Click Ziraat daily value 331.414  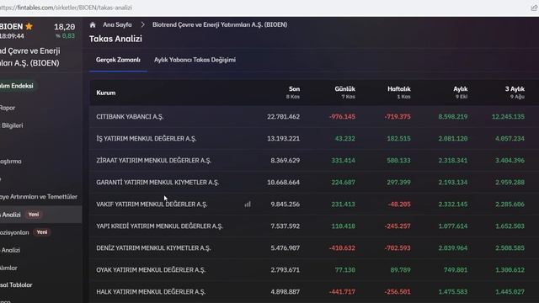tap(343, 161)
